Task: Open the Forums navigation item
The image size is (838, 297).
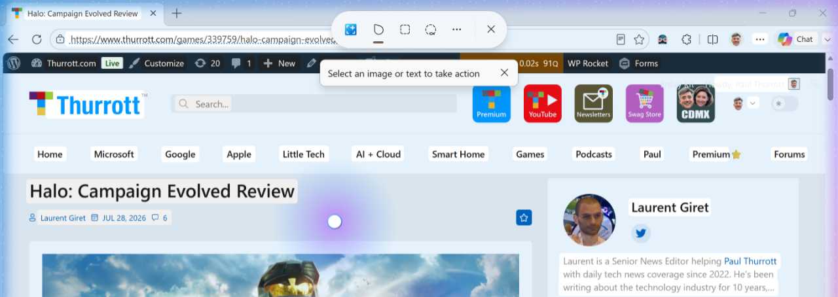Action: pos(790,154)
